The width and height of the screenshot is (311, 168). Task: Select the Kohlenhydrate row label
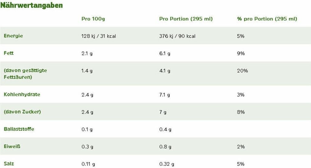[22, 94]
